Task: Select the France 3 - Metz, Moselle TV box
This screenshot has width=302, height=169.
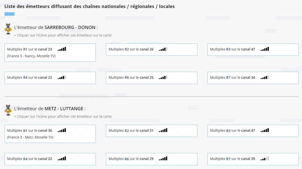Action: pyautogui.click(x=50, y=134)
